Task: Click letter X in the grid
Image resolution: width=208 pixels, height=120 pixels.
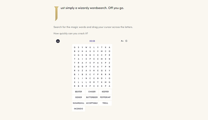Action: [x=86, y=74]
